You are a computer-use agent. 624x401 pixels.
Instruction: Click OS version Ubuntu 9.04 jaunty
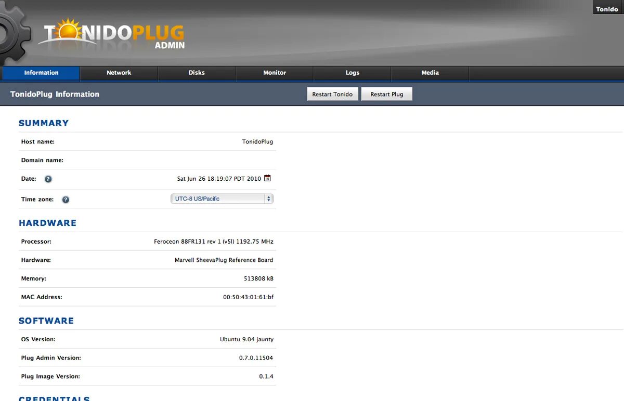click(246, 340)
